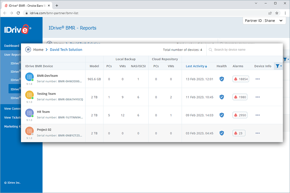Image resolution: width=290 pixels, height=193 pixels.
Task: Open the tab search chevron in title bar
Action: pos(256,3)
